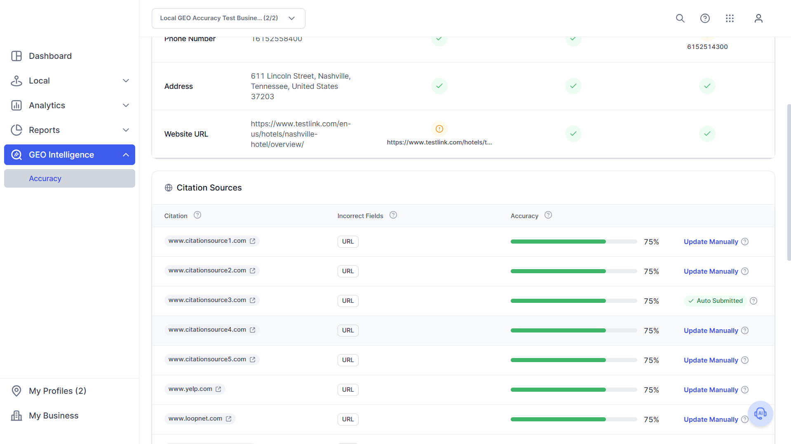Click the accuracy progress bar for citationsource2.com

tap(574, 271)
